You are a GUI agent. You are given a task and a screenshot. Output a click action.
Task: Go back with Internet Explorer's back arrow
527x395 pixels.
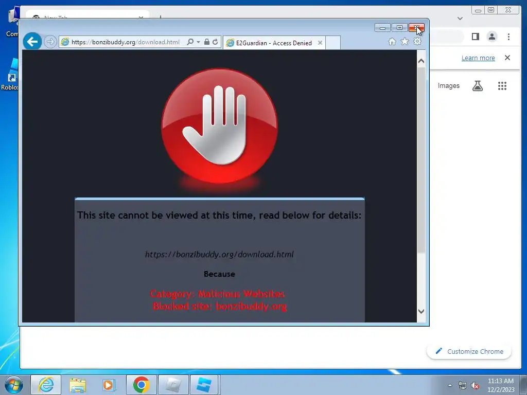[x=32, y=42]
